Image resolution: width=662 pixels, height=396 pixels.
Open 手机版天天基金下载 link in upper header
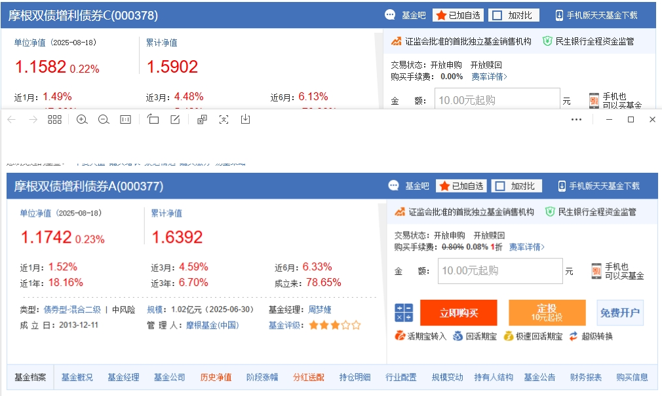[596, 15]
